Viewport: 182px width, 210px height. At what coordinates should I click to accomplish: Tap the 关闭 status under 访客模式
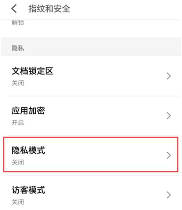point(18,202)
